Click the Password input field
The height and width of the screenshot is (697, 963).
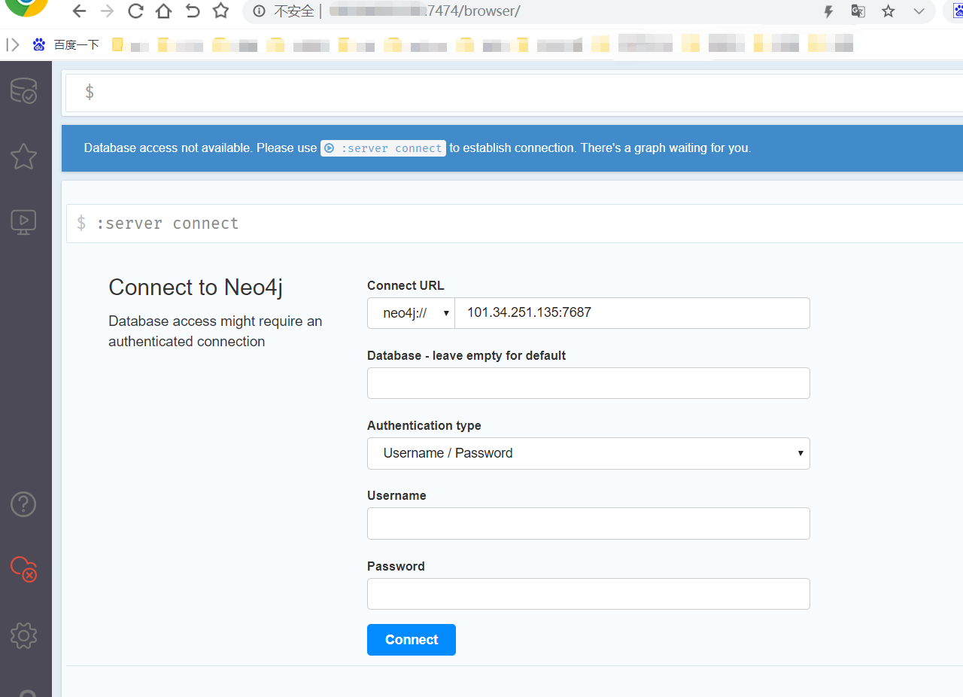click(588, 594)
